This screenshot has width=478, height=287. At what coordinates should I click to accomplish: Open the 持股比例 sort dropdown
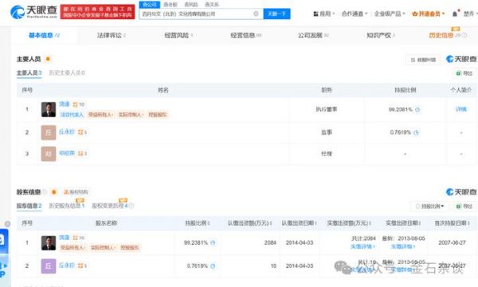[x=430, y=206]
